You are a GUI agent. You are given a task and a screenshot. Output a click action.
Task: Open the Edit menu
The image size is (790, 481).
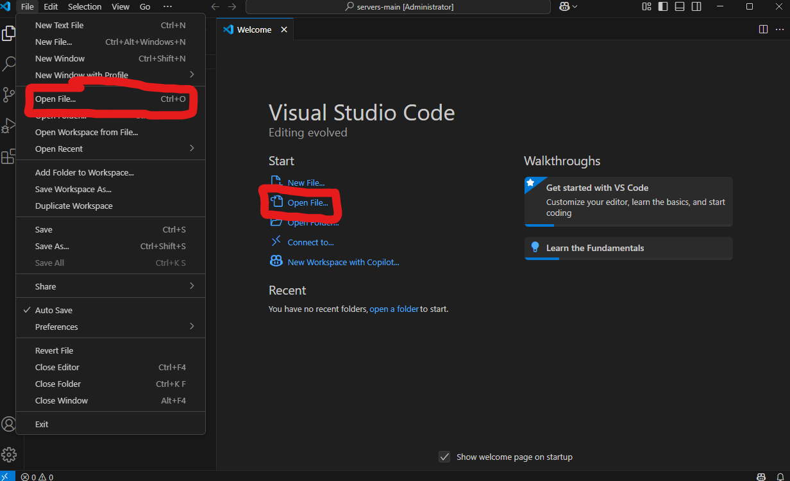(x=51, y=6)
